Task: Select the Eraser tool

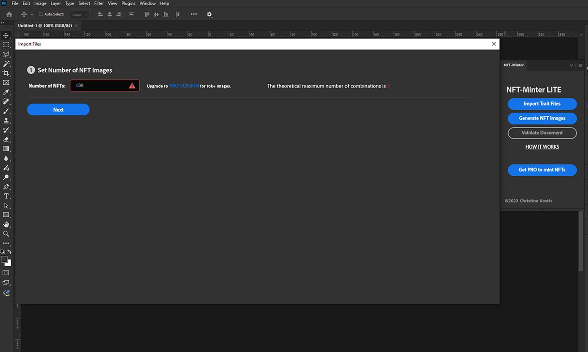Action: coord(6,139)
